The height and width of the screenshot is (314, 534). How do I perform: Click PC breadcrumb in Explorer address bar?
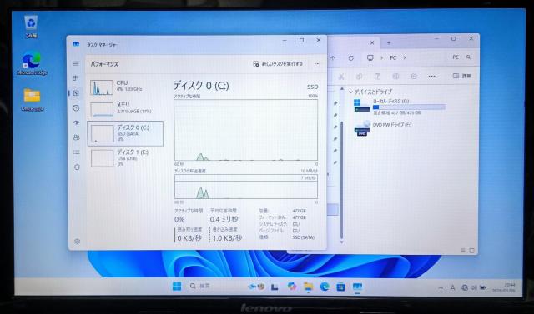(x=393, y=57)
